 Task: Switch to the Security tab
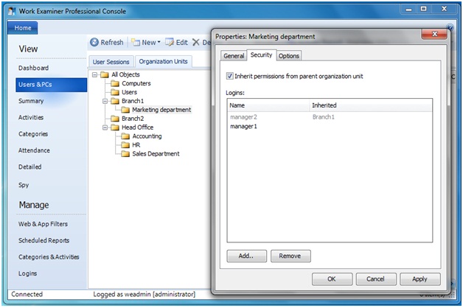pos(261,55)
